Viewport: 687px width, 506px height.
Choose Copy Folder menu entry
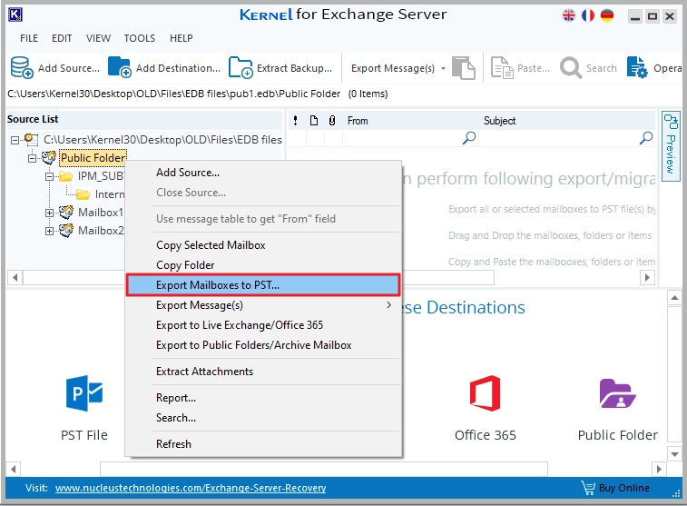[x=263, y=265]
